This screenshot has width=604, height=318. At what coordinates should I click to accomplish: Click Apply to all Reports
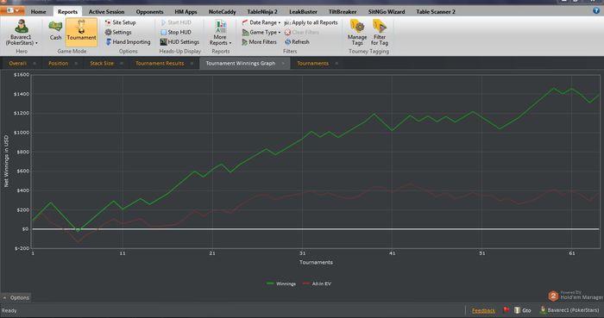(x=311, y=22)
